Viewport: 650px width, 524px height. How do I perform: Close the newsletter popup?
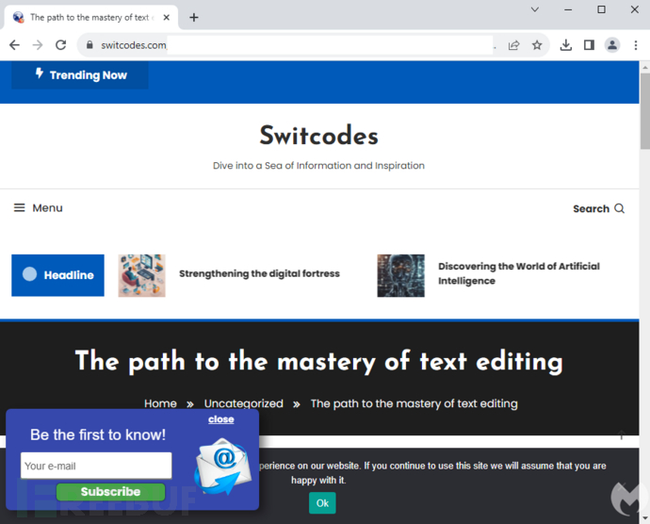coord(221,419)
